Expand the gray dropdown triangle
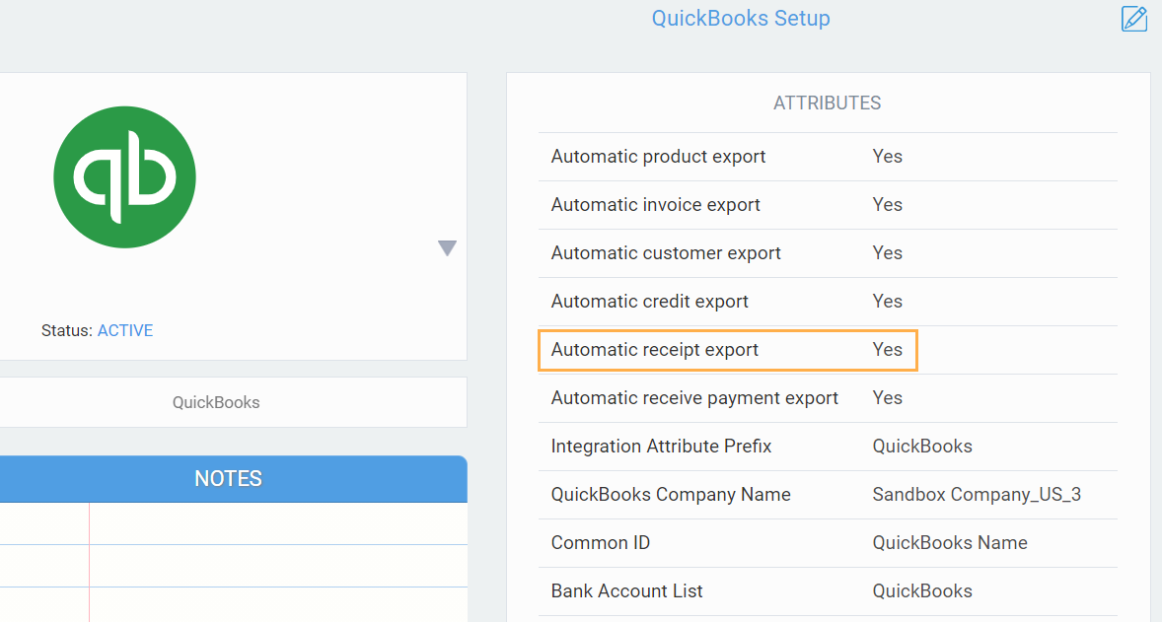 pyautogui.click(x=447, y=248)
